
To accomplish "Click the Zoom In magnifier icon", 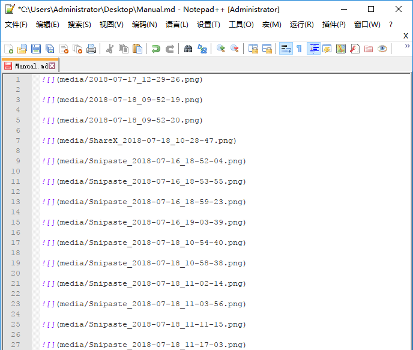I will [x=221, y=49].
